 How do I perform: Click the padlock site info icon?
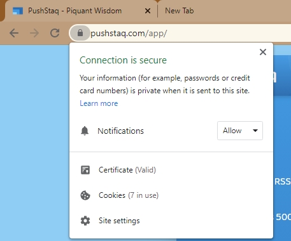pyautogui.click(x=80, y=33)
